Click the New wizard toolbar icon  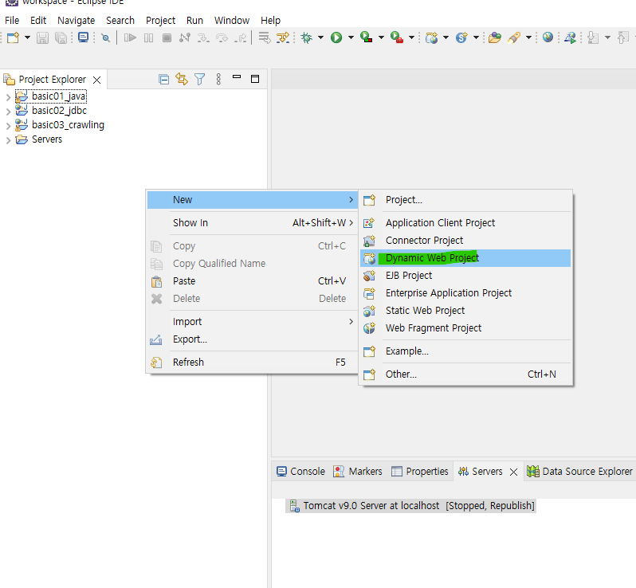click(x=13, y=37)
